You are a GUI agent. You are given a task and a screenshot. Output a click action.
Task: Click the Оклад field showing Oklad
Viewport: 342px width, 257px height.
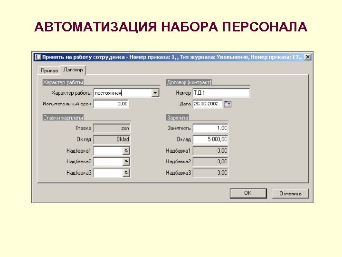tap(112, 139)
